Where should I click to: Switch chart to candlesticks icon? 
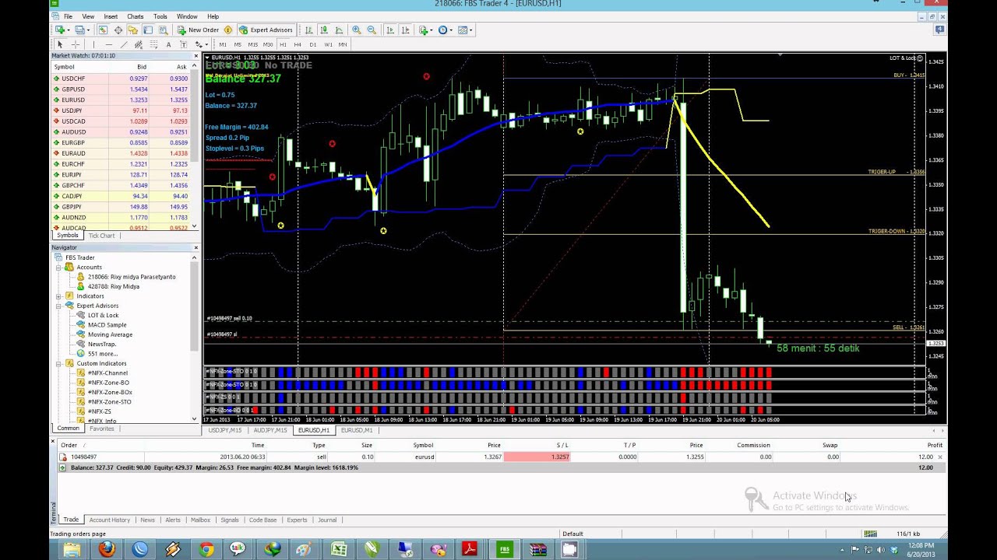[324, 30]
